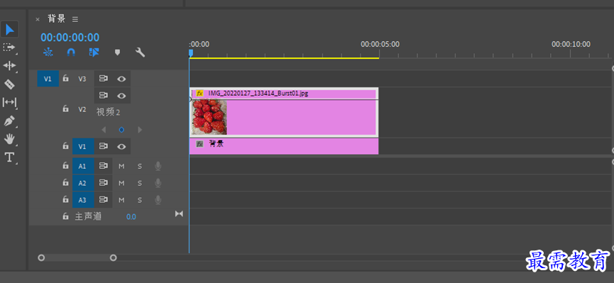Go to next keyframe on 视频 2
Viewport: 614px width, 283px height.
[x=140, y=130]
